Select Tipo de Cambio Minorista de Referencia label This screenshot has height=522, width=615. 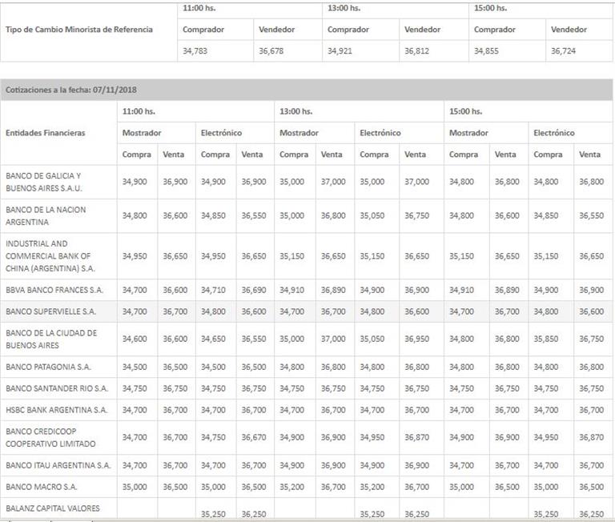[78, 30]
